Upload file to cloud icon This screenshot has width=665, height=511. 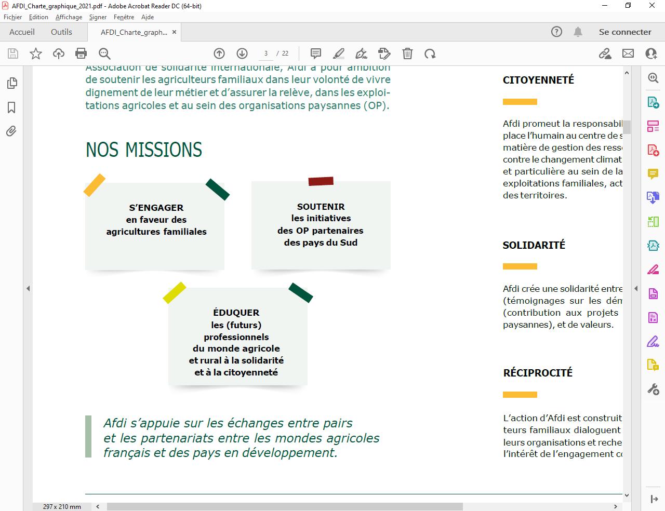pyautogui.click(x=59, y=53)
